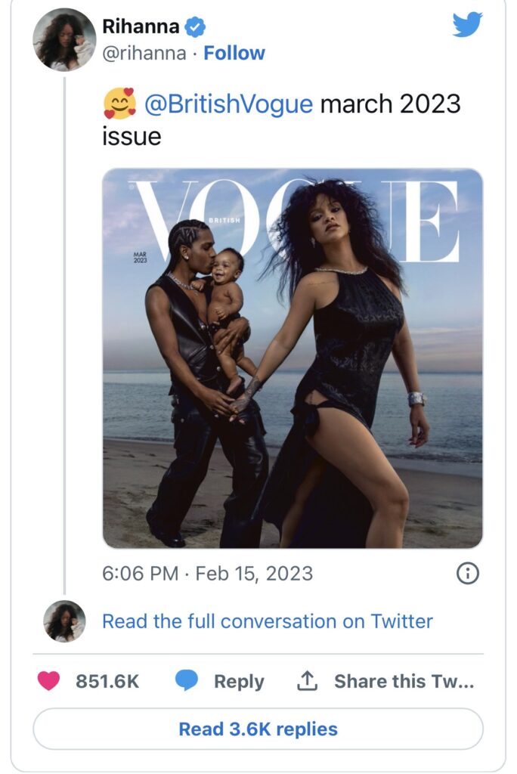Screen dimensions: 517x774
Task: Click the Twitter bird logo
Action: tap(467, 25)
